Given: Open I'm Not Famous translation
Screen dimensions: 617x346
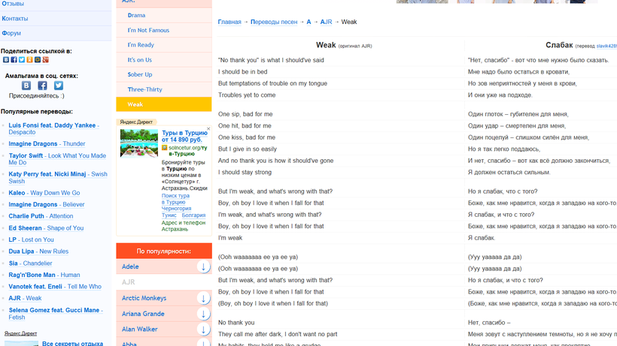Looking at the screenshot, I should (148, 30).
